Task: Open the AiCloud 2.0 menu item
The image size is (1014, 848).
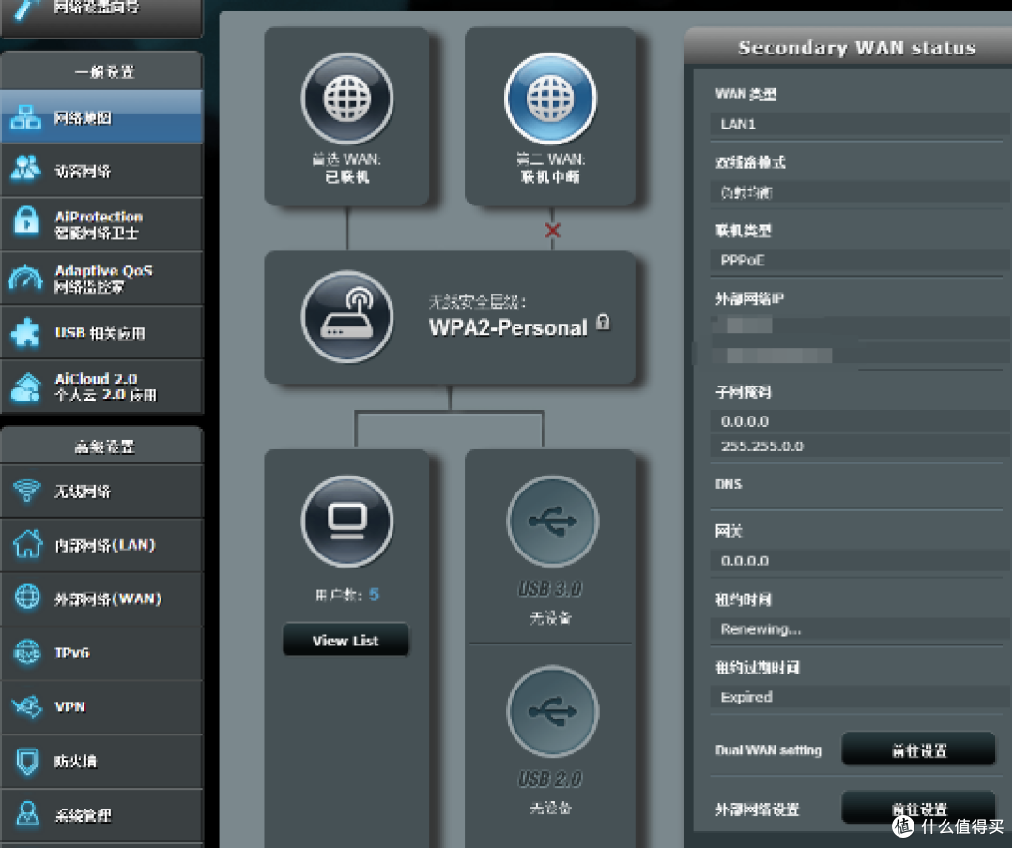Action: [x=101, y=386]
